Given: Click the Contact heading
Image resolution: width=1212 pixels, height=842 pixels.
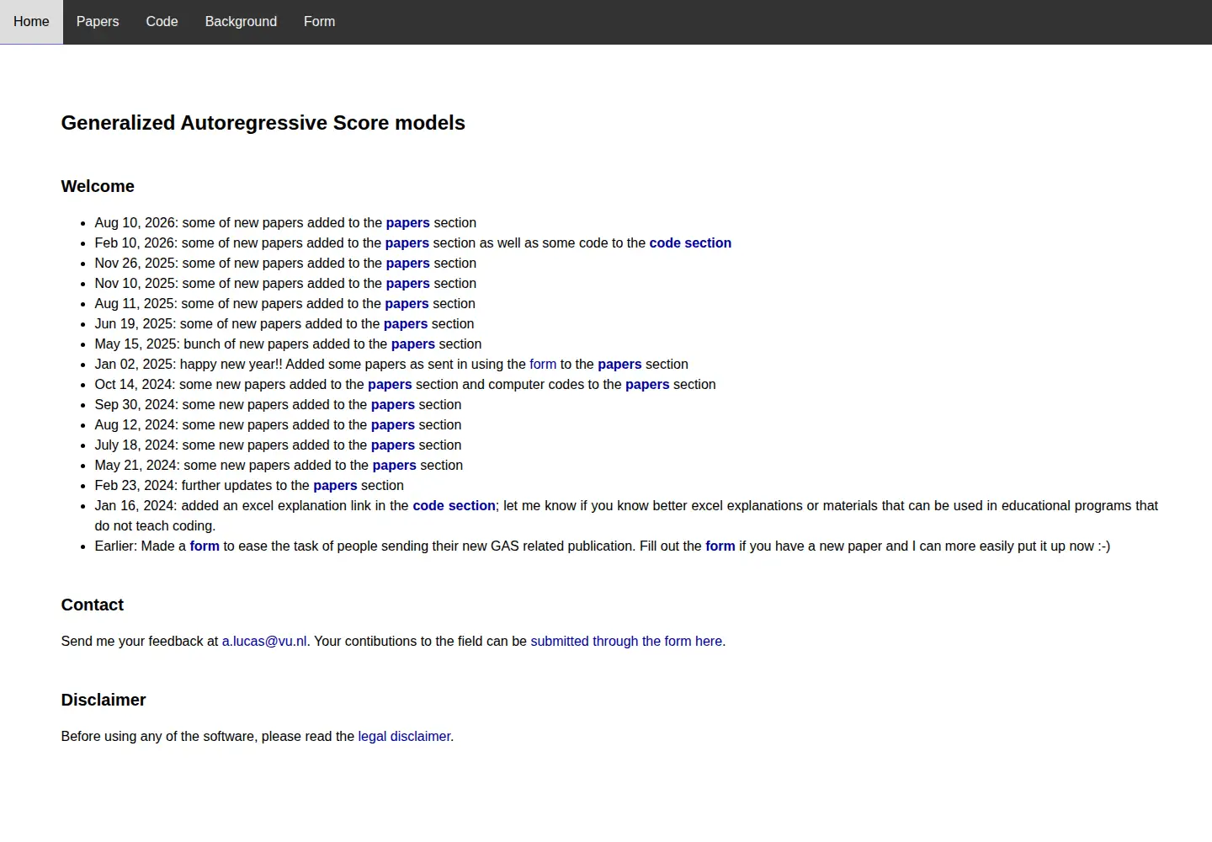Looking at the screenshot, I should coord(93,605).
